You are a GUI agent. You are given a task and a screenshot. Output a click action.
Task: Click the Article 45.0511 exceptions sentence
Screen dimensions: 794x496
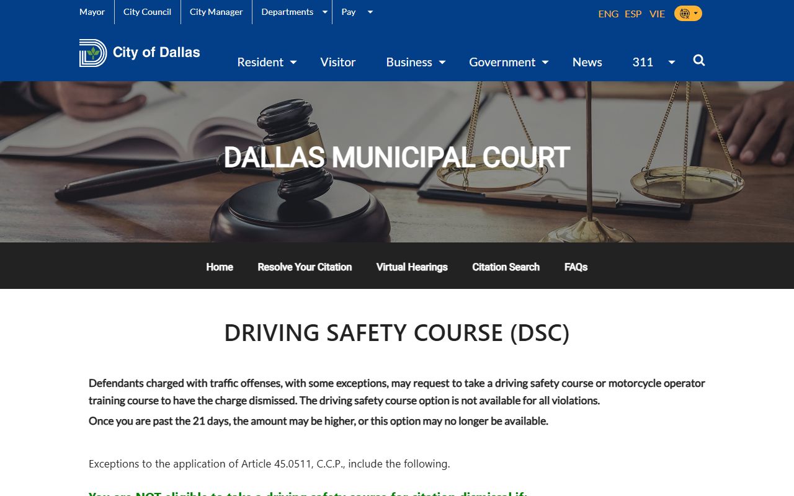[x=269, y=464]
